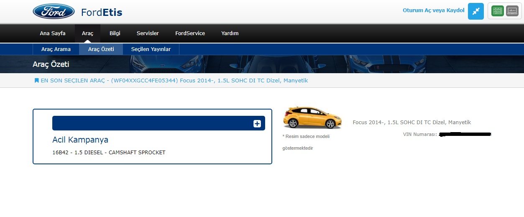The image size is (524, 217).
Task: Click the blue collapse arrows icon
Action: tap(475, 11)
